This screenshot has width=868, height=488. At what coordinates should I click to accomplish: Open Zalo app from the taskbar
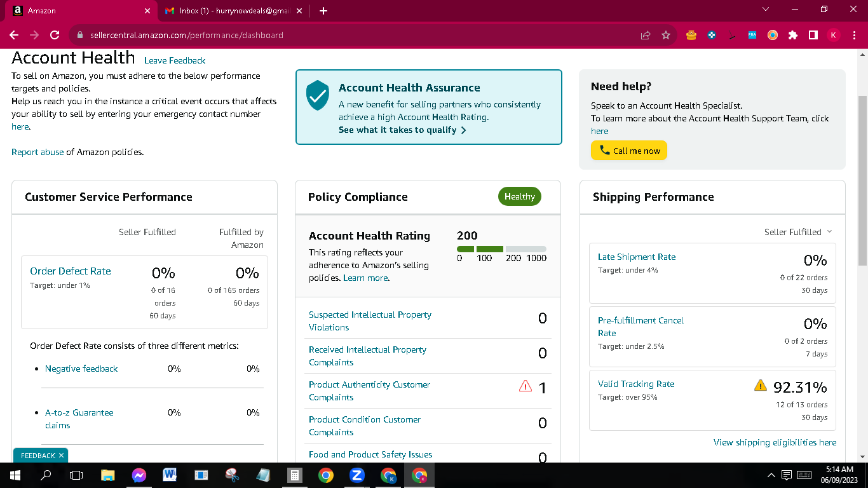point(356,475)
